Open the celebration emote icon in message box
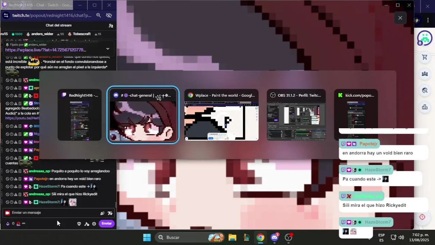Viewport: 435px width, 245px height. (102, 213)
